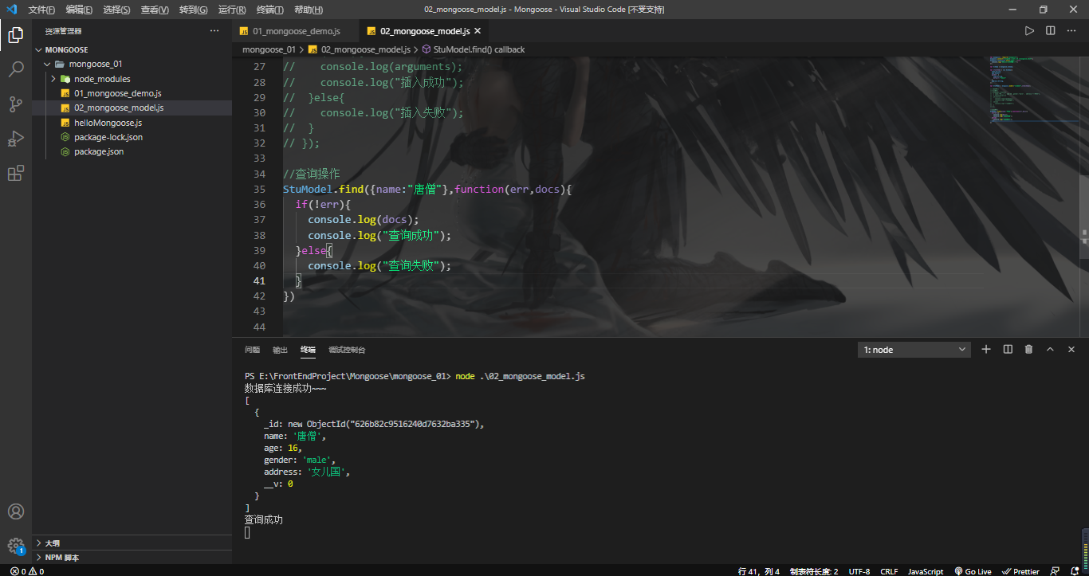The height and width of the screenshot is (576, 1089).
Task: Switch to the 问题 panel tab
Action: tap(252, 350)
